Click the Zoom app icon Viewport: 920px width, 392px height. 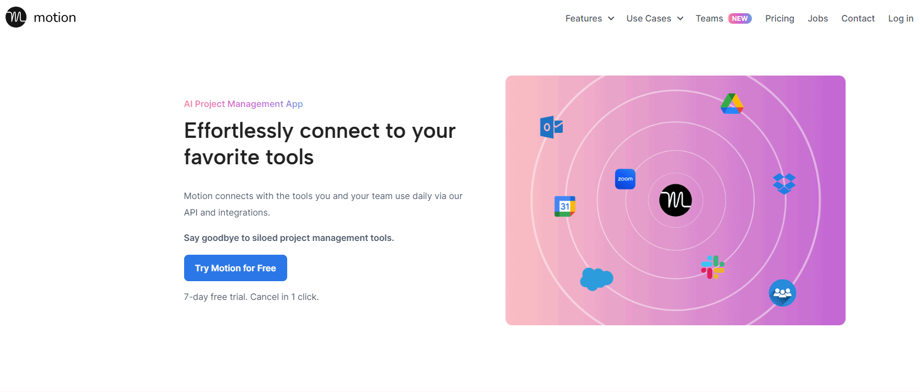point(625,179)
